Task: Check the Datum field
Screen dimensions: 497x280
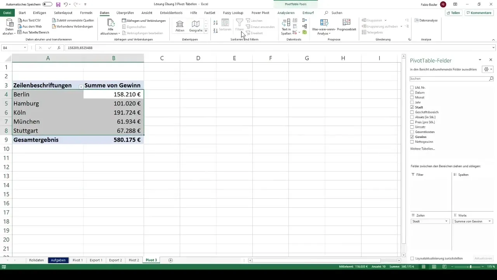Action: [x=412, y=93]
